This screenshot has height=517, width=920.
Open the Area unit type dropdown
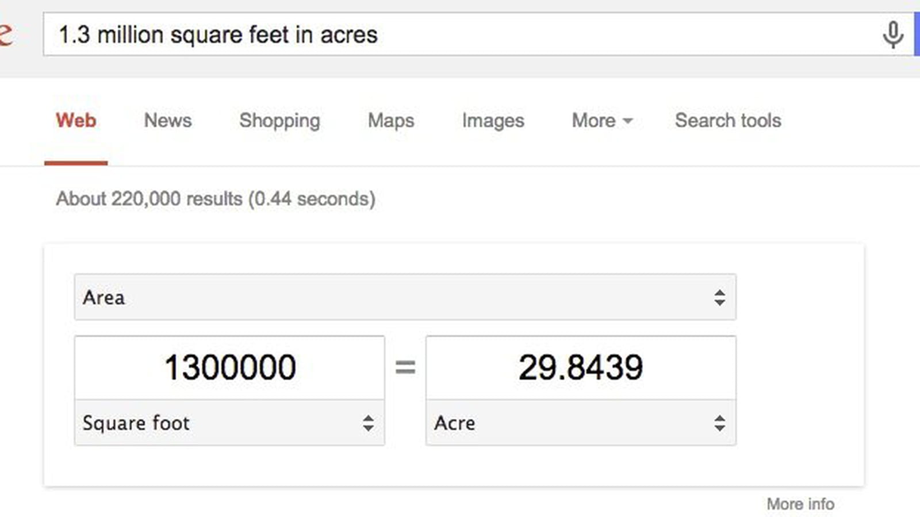click(x=405, y=297)
